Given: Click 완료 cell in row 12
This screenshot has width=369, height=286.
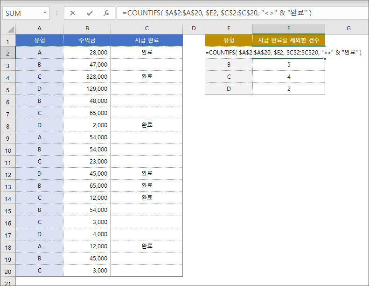Looking at the screenshot, I should (x=147, y=173).
